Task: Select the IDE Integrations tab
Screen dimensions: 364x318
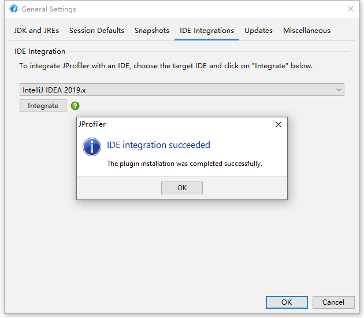Action: pyautogui.click(x=207, y=31)
